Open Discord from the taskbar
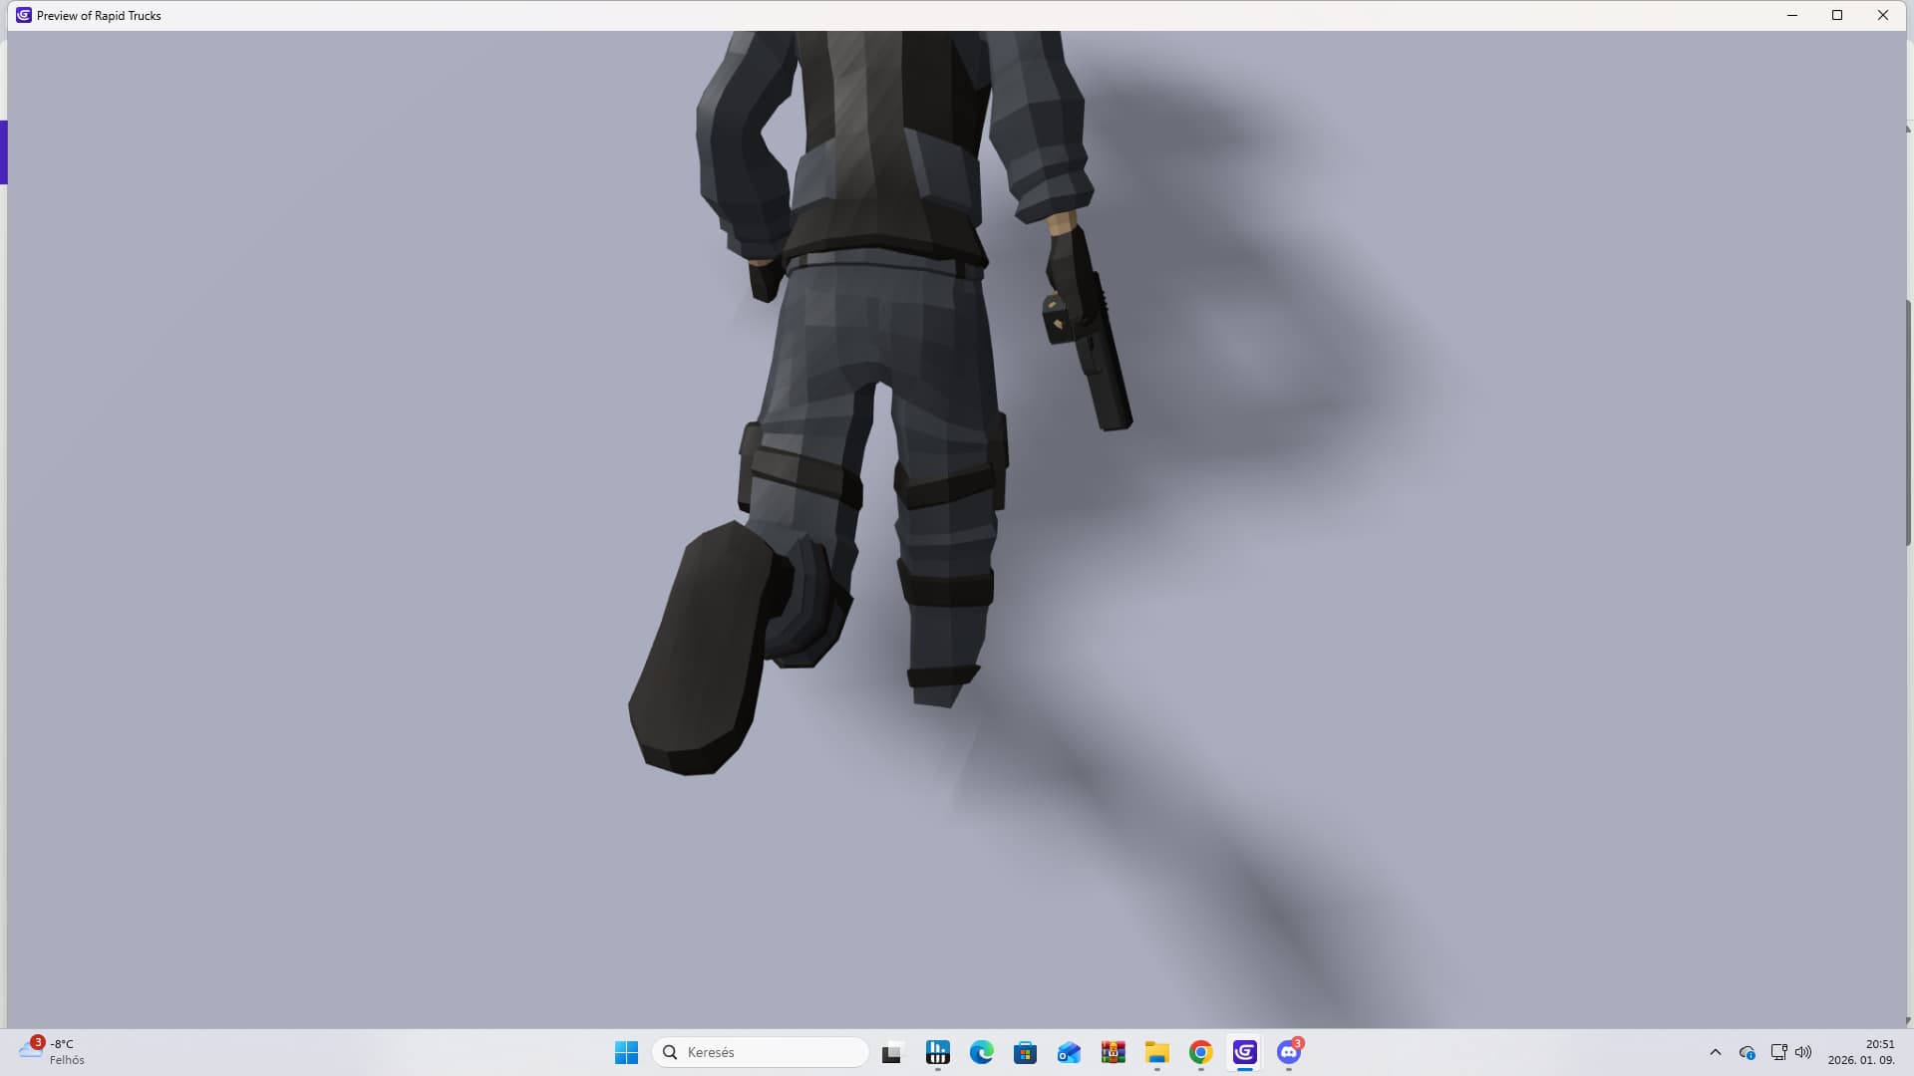This screenshot has width=1914, height=1076. coord(1288,1052)
